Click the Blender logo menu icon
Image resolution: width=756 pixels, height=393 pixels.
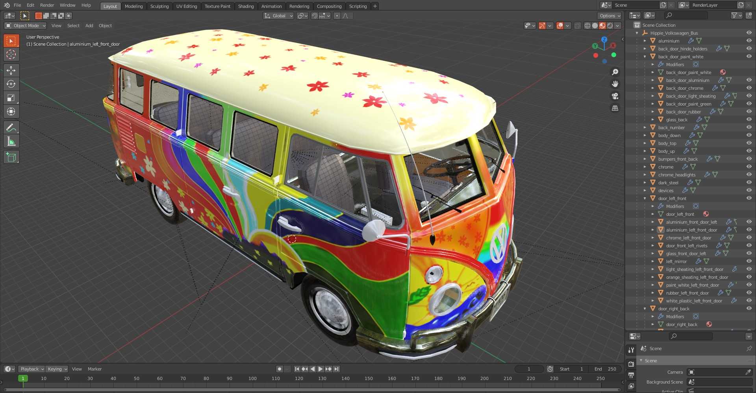[7, 5]
